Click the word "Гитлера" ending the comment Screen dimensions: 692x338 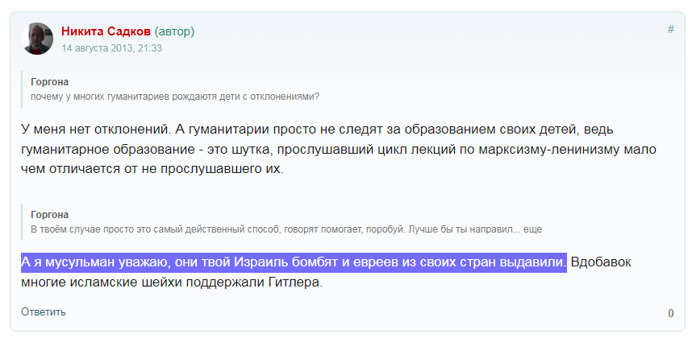[297, 283]
